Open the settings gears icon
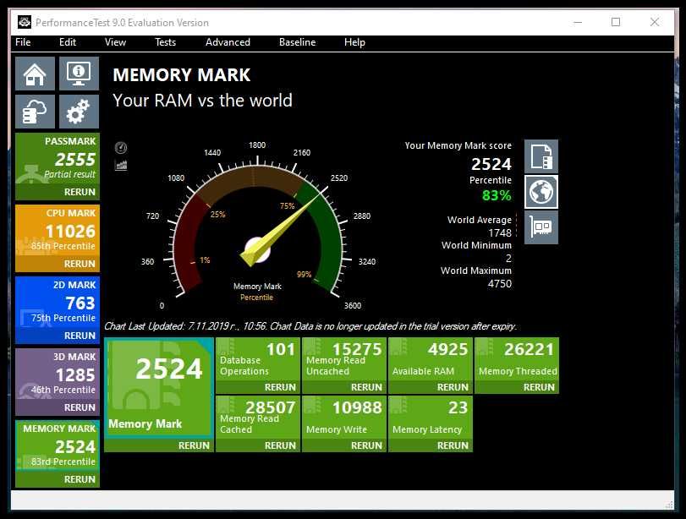 (79, 112)
